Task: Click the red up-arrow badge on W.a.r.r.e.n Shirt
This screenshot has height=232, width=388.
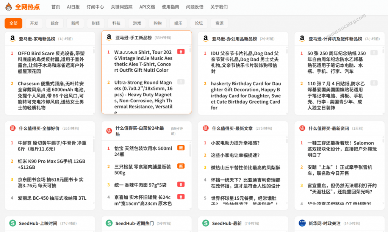Action: (181, 52)
